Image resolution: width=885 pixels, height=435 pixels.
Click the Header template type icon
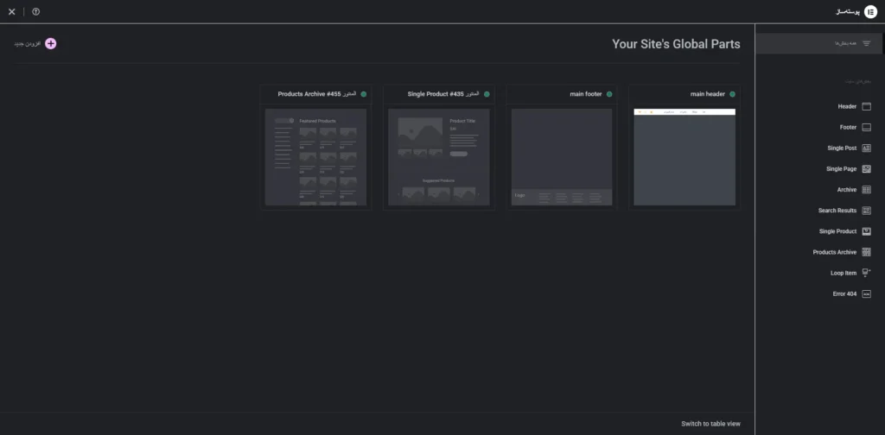866,106
